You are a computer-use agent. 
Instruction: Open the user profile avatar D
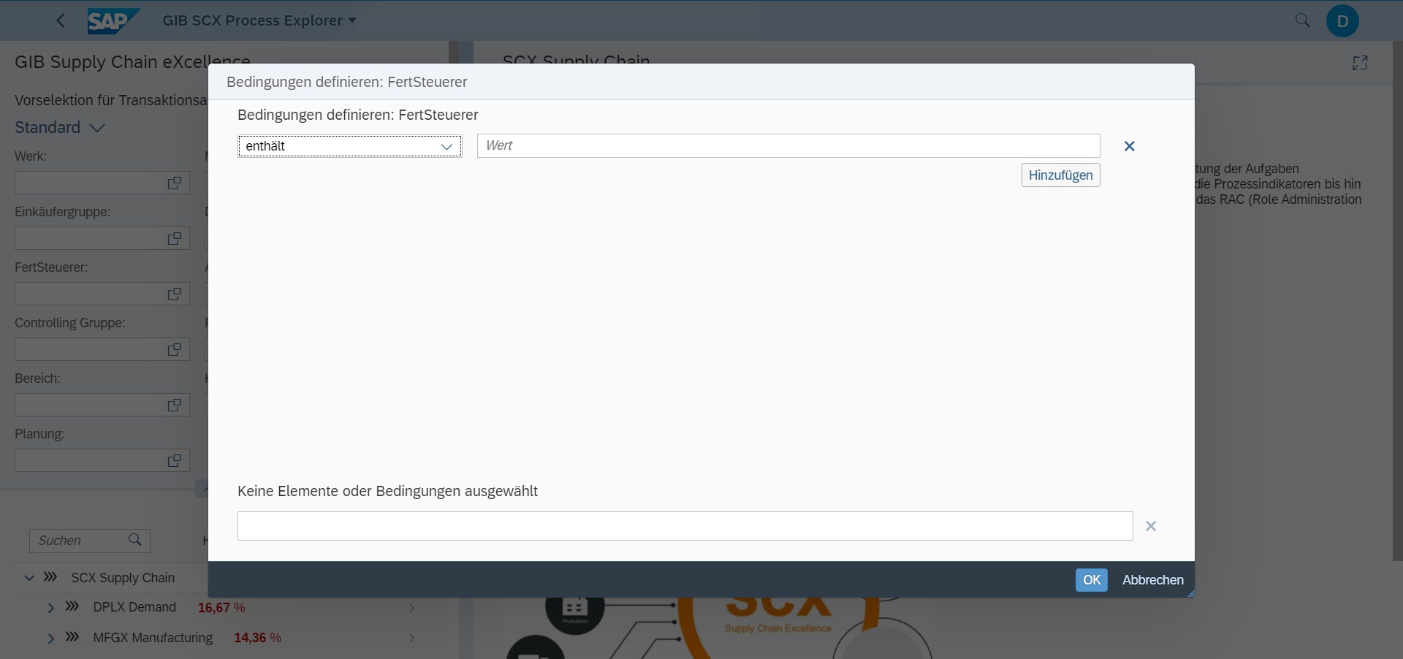point(1342,20)
